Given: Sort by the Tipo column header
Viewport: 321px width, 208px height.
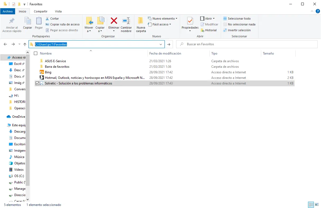Looking at the screenshot, I should click(214, 53).
